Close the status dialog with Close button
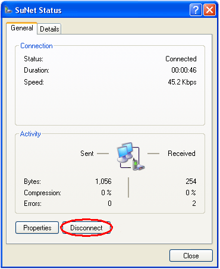The image size is (220, 269). click(x=191, y=256)
